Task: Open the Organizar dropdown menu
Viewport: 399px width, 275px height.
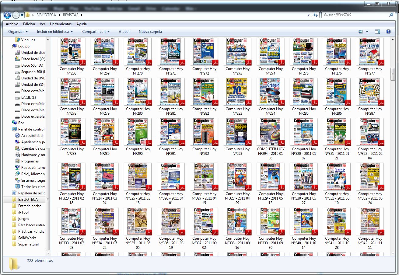Action: tap(18, 32)
